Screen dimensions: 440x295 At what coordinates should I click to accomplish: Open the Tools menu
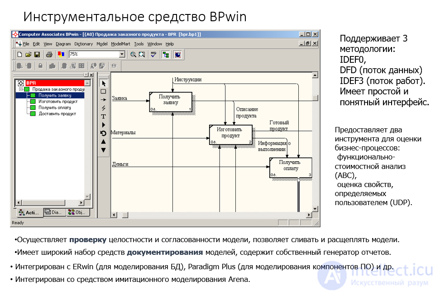point(139,44)
